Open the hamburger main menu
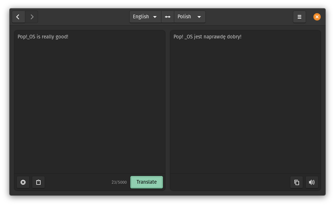 (x=299, y=17)
